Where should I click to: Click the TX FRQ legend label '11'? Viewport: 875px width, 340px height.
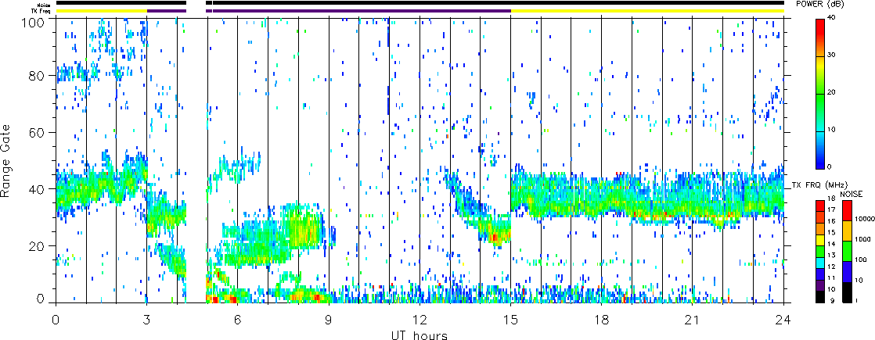[831, 277]
